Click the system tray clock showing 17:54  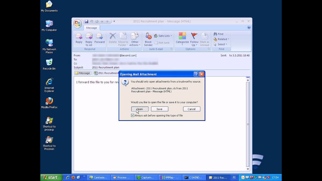(x=275, y=177)
